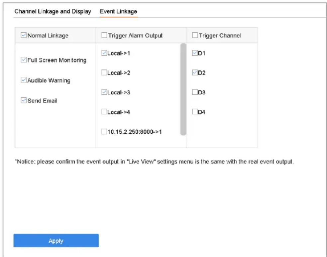Check the Trigger Channel header checkbox
The width and height of the screenshot is (327, 257).
[195, 35]
